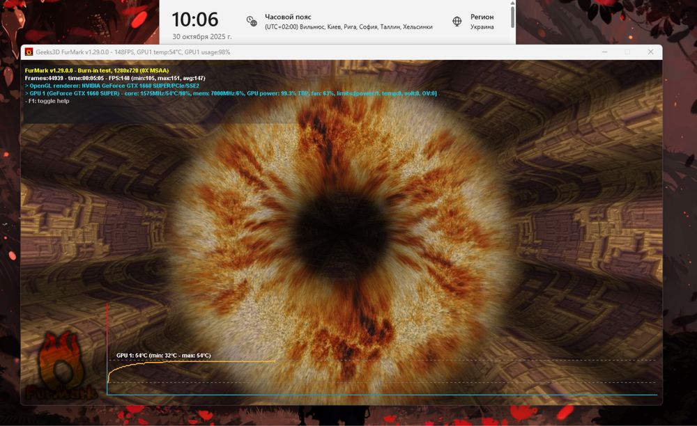
Task: Click the FurMark app icon in title bar
Action: [29, 52]
